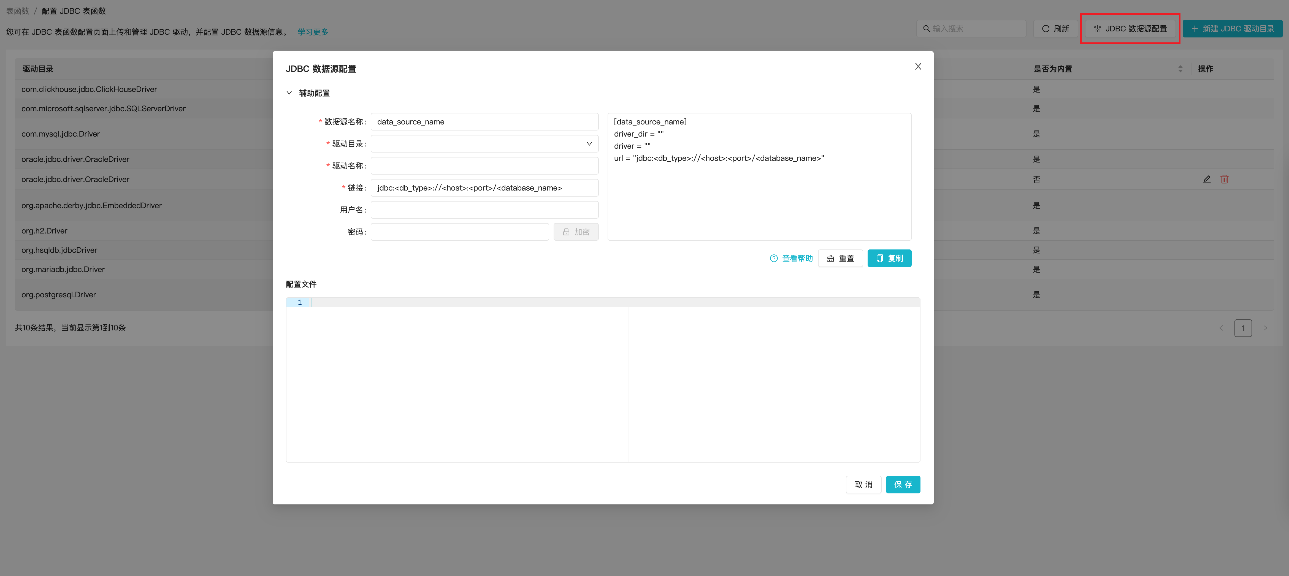Open the 驱动目录 dropdown
The height and width of the screenshot is (576, 1289).
(x=484, y=144)
